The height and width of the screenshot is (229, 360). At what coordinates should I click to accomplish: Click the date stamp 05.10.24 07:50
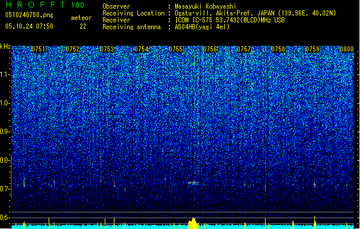coord(29,26)
